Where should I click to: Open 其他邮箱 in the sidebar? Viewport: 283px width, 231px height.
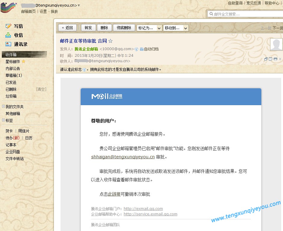13,114
